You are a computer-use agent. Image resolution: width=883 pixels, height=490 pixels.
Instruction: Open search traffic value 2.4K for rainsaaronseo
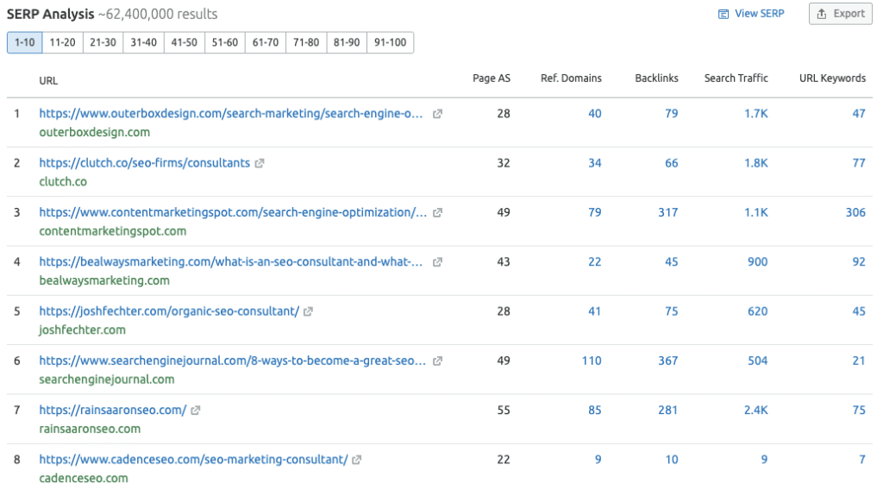tap(755, 410)
